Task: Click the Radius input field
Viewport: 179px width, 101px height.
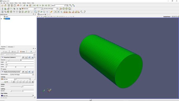Action: (x=20, y=65)
